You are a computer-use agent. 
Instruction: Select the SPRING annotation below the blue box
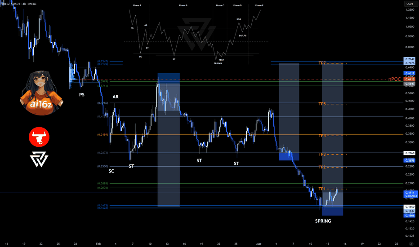[323, 221]
